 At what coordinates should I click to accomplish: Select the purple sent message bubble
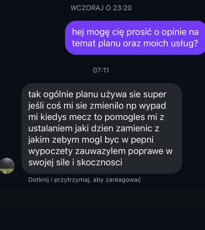tap(135, 38)
